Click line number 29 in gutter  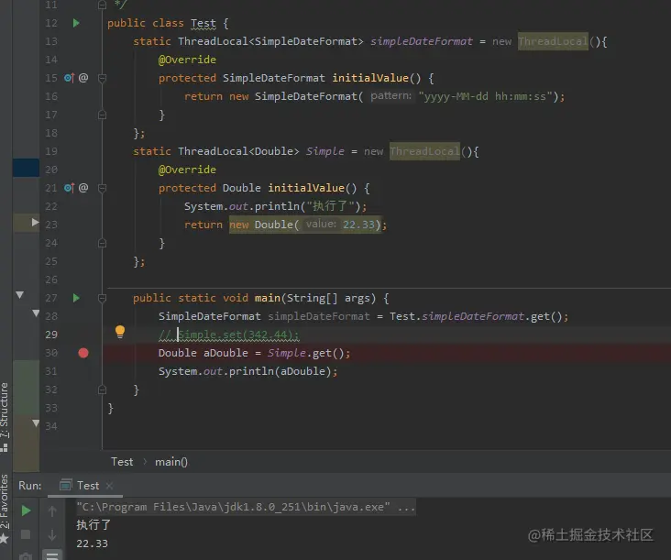51,335
